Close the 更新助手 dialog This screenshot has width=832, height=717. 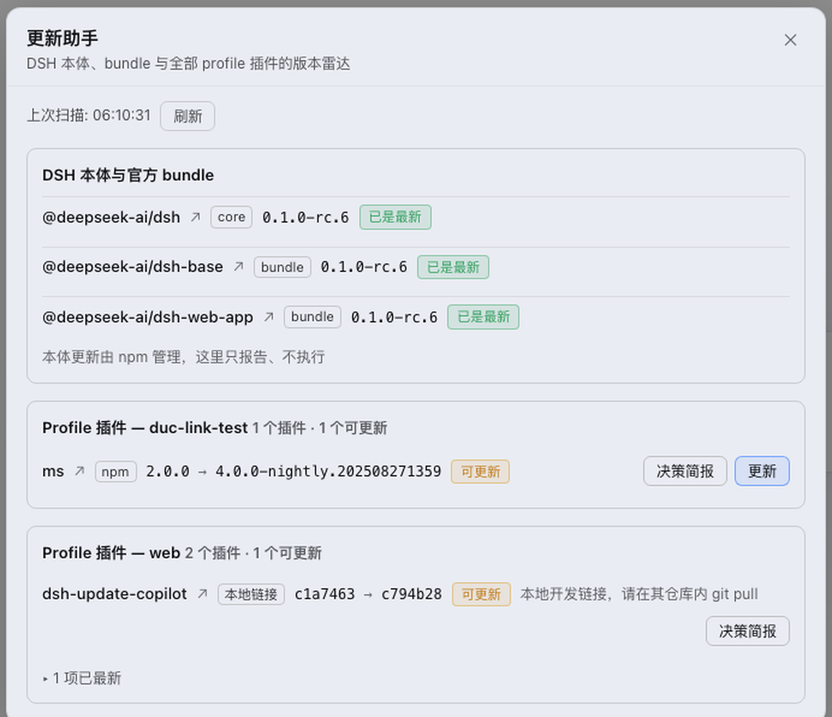tap(790, 40)
